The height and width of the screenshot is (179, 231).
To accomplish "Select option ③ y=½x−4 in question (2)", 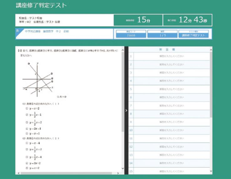I will [x=33, y=157].
